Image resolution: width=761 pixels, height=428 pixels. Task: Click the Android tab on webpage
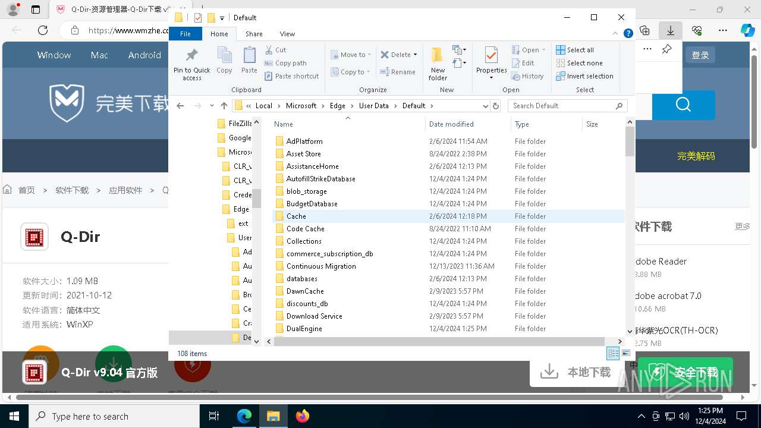coord(144,55)
